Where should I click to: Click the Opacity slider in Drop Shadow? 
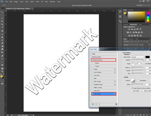pyautogui.click(x=137, y=60)
